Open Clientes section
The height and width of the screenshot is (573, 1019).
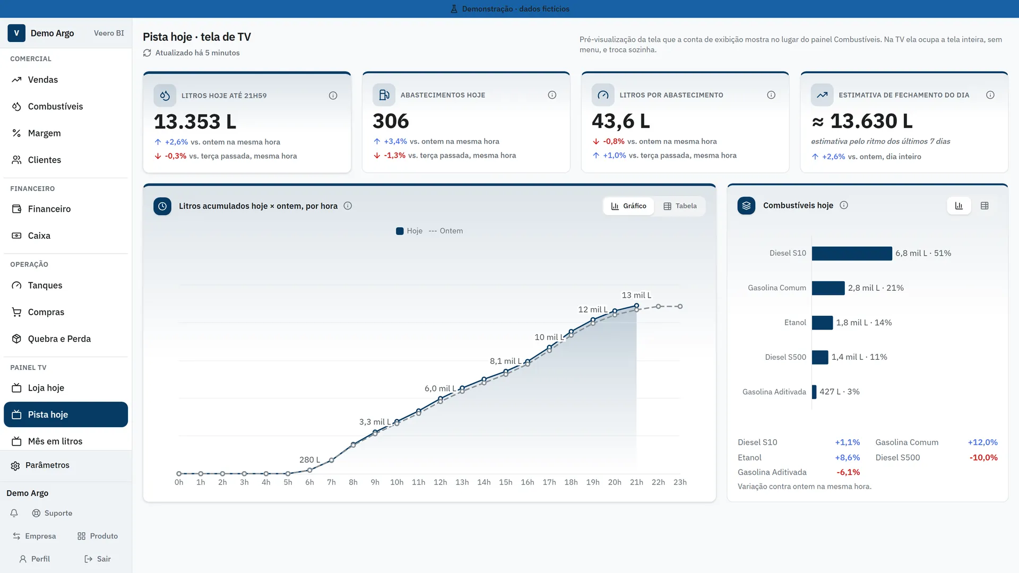click(x=66, y=160)
